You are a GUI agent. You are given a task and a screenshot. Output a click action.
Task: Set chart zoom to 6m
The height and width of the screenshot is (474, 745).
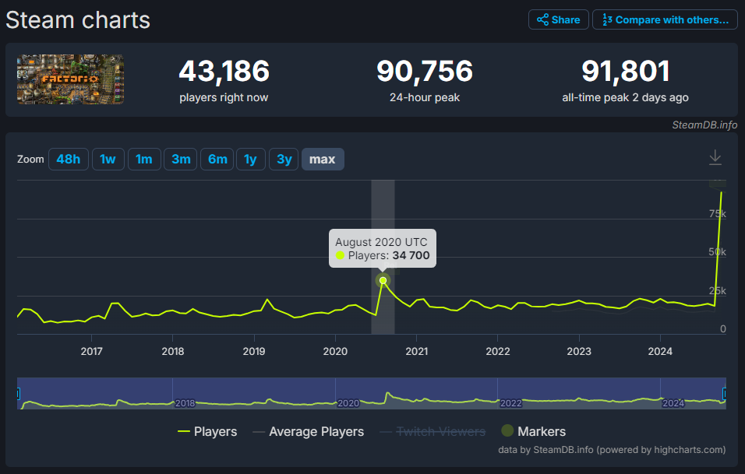tap(217, 160)
